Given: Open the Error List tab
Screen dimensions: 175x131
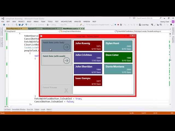Looking at the screenshot, I should (30, 109).
